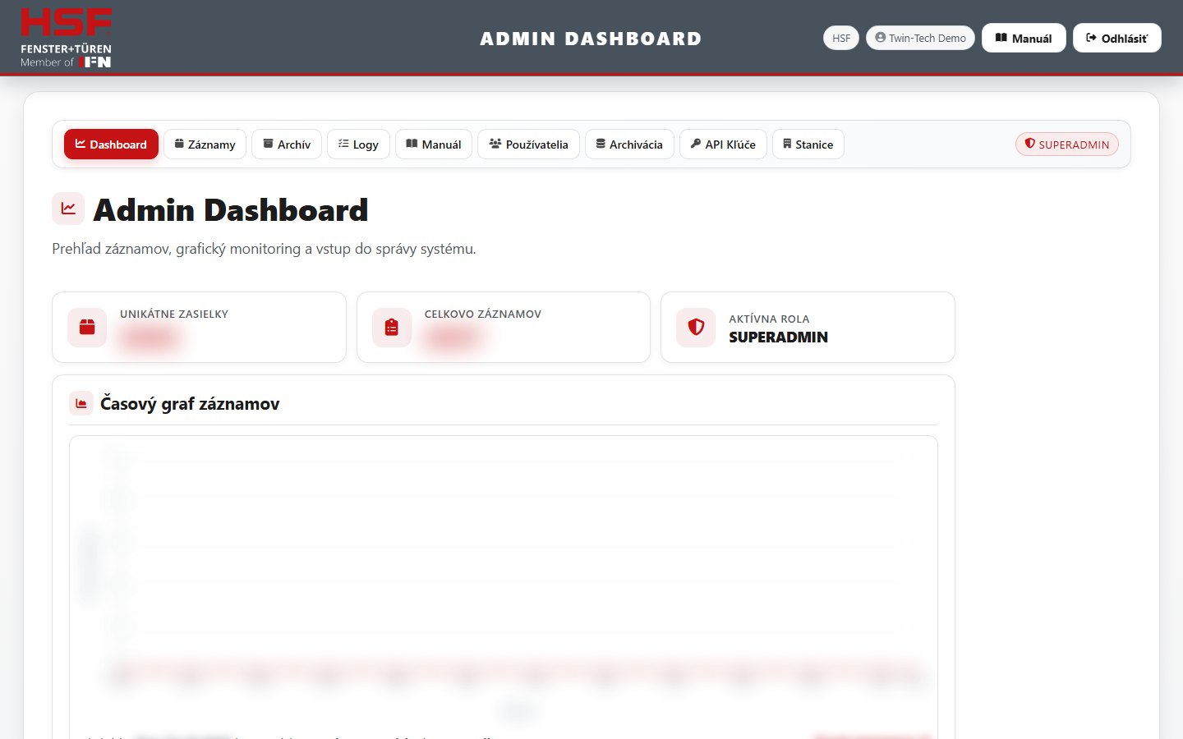Click the sign-out icon in Odhlásiť button
Screen dimensions: 1183x739
point(1092,38)
